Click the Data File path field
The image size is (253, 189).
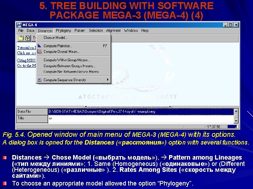point(141,112)
